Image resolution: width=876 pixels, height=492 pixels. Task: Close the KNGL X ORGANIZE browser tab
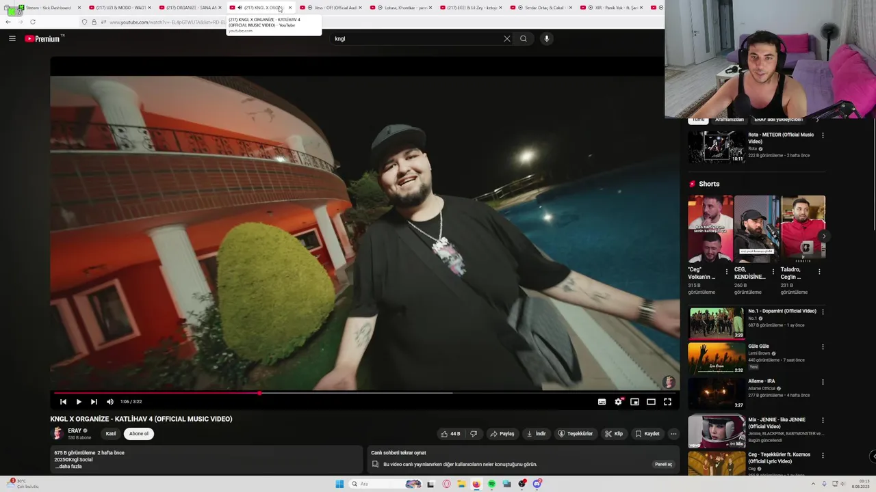tap(290, 8)
